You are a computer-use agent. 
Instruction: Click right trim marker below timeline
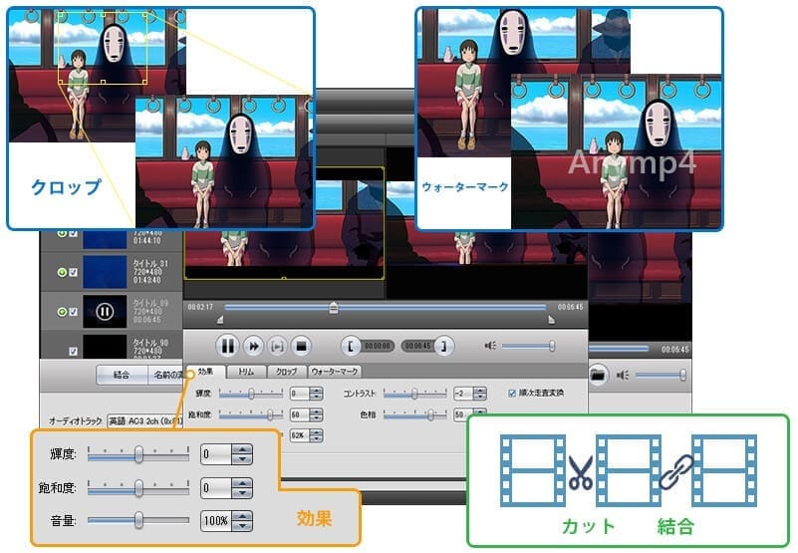point(551,320)
